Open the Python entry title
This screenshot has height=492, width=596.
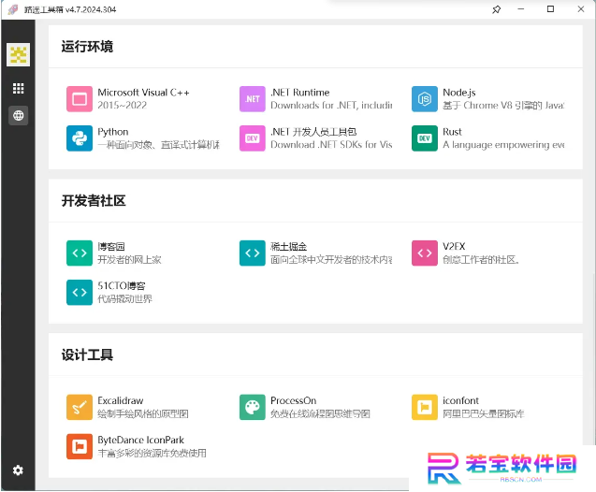[113, 132]
